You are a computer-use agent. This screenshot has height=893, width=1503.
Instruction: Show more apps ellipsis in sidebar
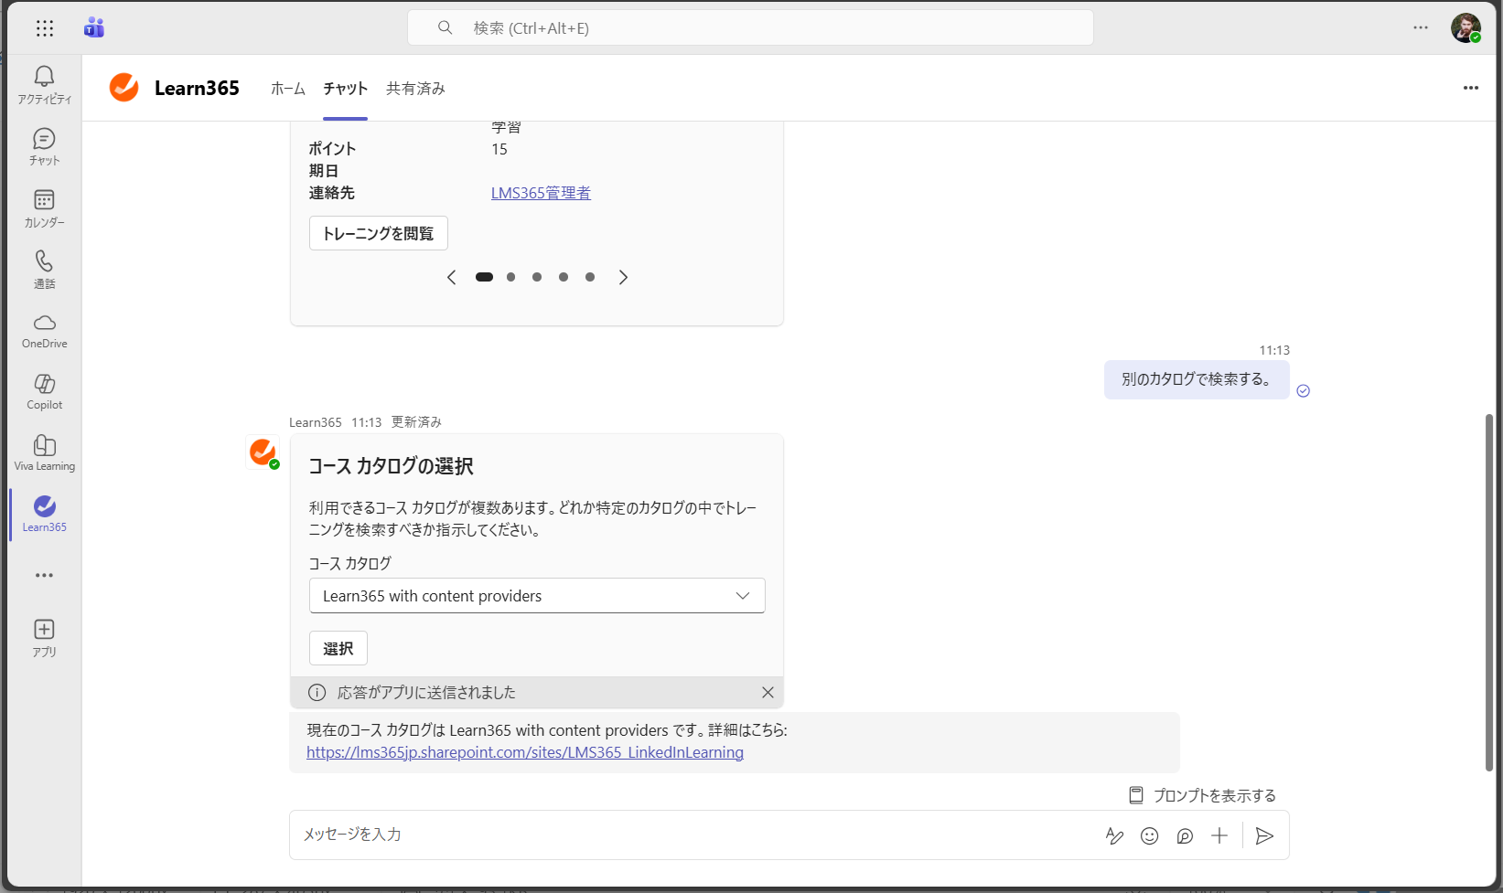pos(44,576)
